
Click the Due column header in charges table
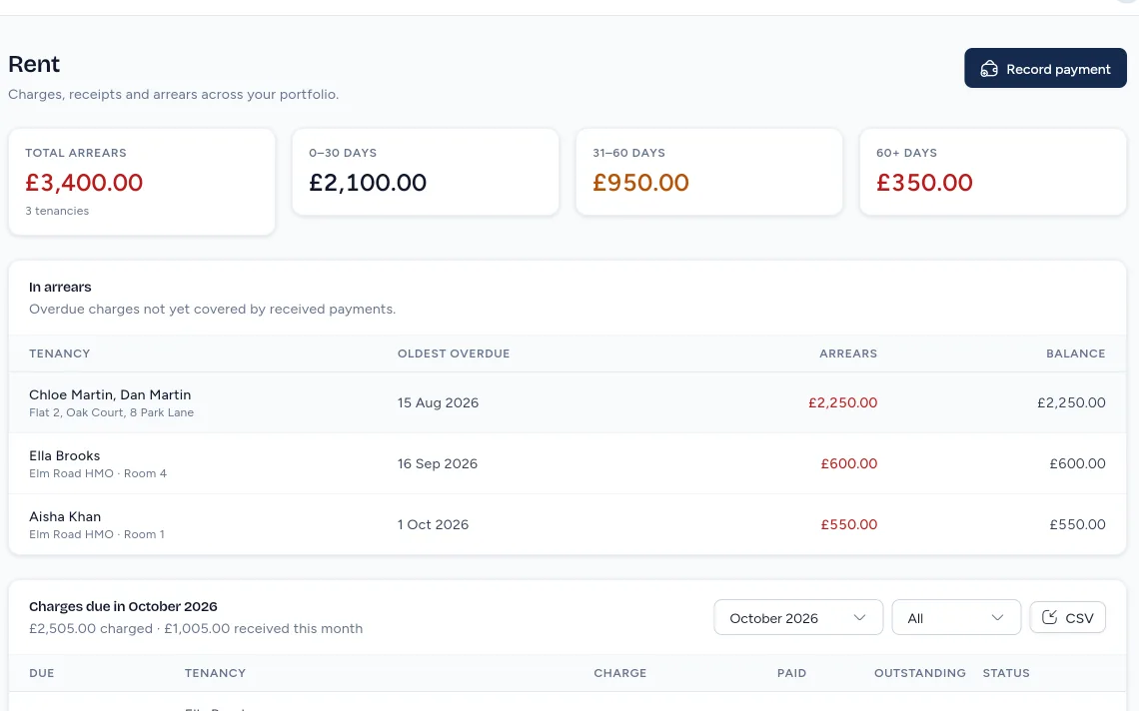41,673
